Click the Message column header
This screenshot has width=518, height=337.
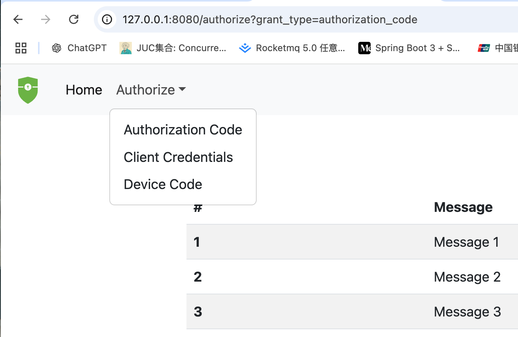[463, 207]
